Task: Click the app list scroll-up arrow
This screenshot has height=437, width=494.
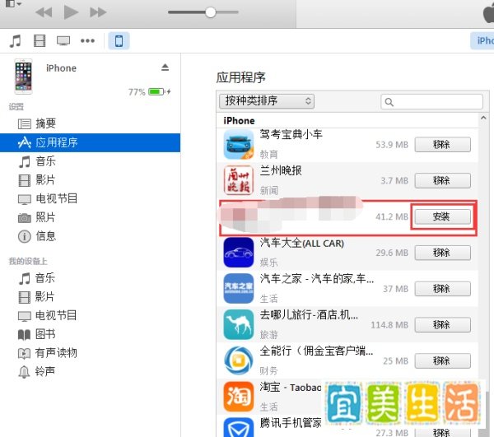Action: [x=483, y=118]
